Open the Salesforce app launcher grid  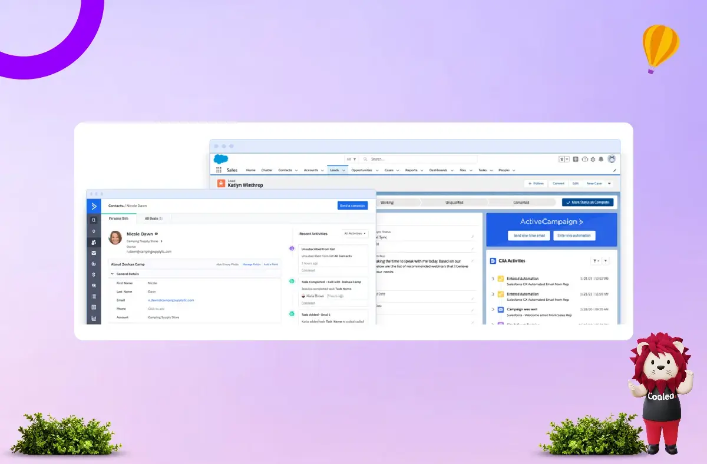coord(219,170)
